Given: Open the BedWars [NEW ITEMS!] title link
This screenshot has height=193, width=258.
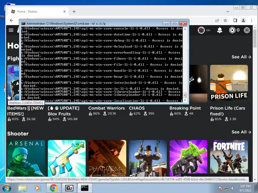Looking at the screenshot, I should 25,111.
